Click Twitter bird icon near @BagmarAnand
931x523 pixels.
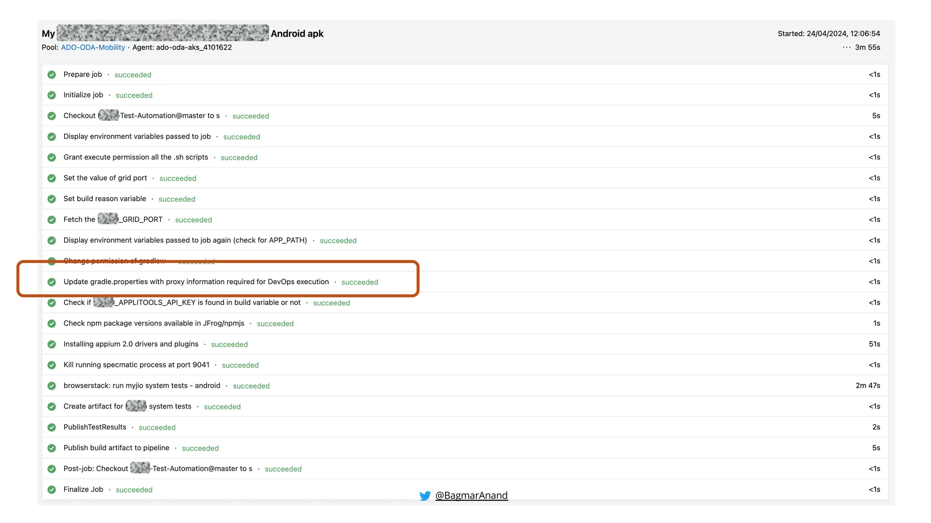tap(425, 496)
